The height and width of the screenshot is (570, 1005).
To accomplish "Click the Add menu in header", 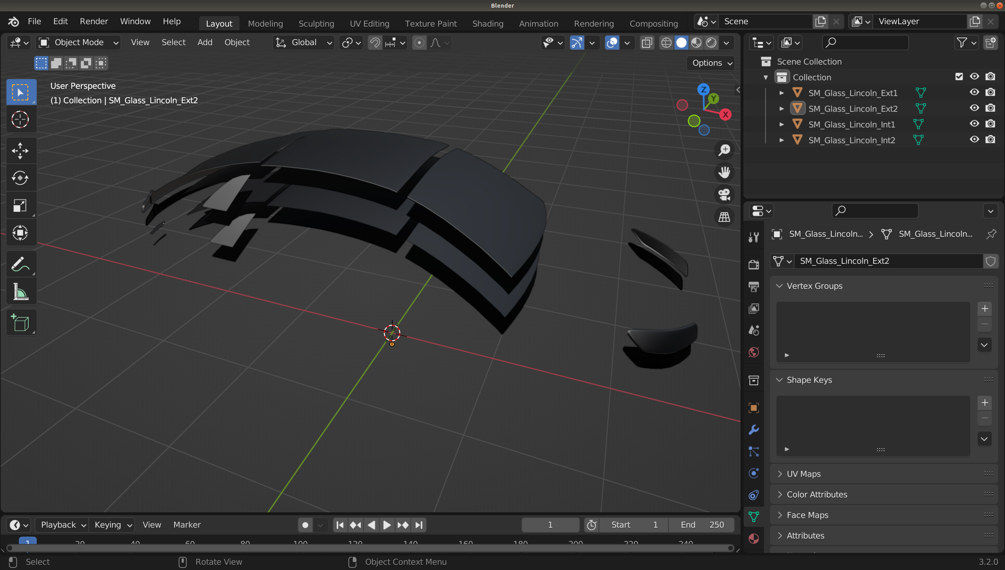I will point(205,42).
